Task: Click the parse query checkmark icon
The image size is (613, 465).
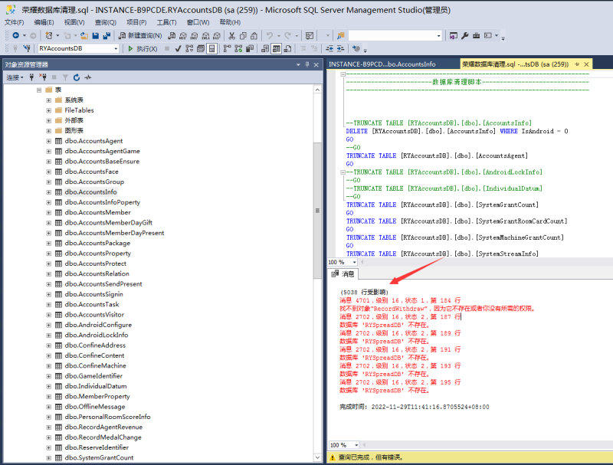Action: coord(179,48)
